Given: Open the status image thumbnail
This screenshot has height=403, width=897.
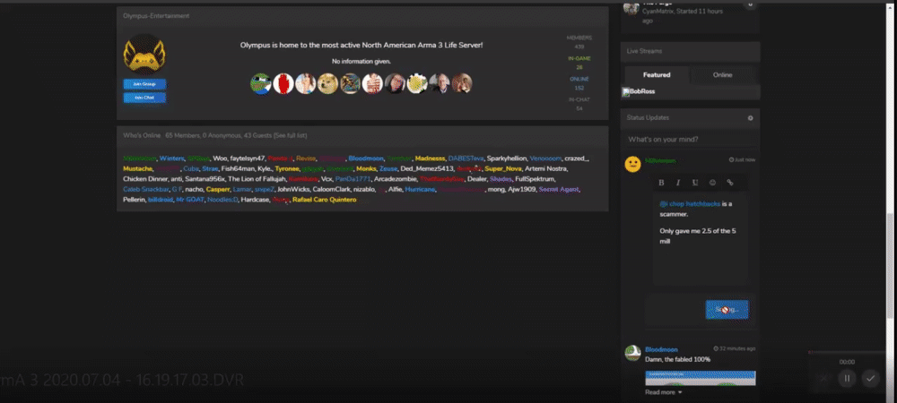Looking at the screenshot, I should tap(701, 378).
